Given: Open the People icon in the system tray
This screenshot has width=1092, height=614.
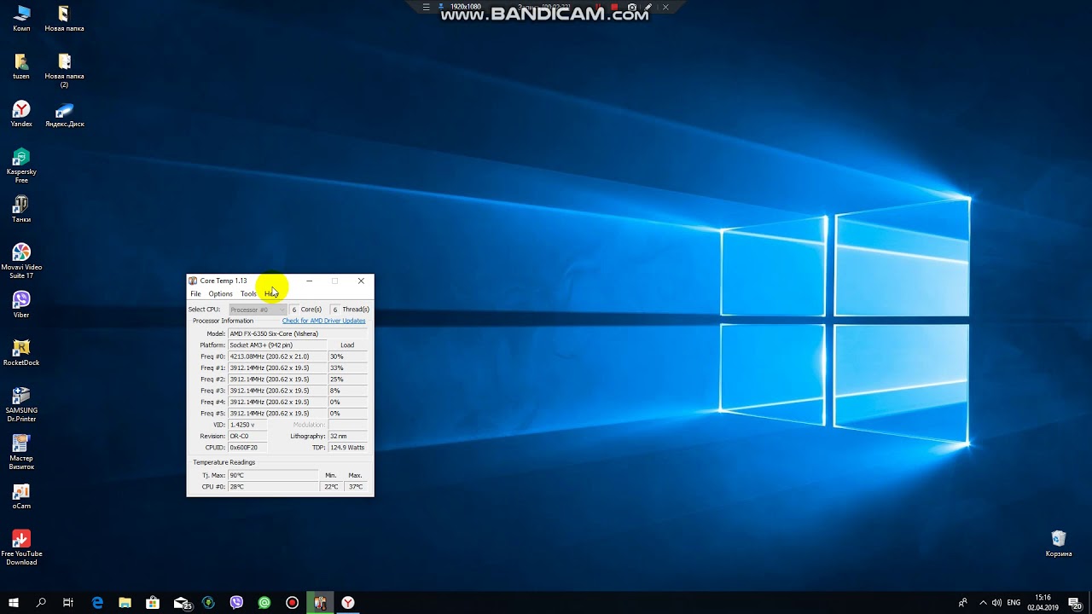Looking at the screenshot, I should 963,603.
